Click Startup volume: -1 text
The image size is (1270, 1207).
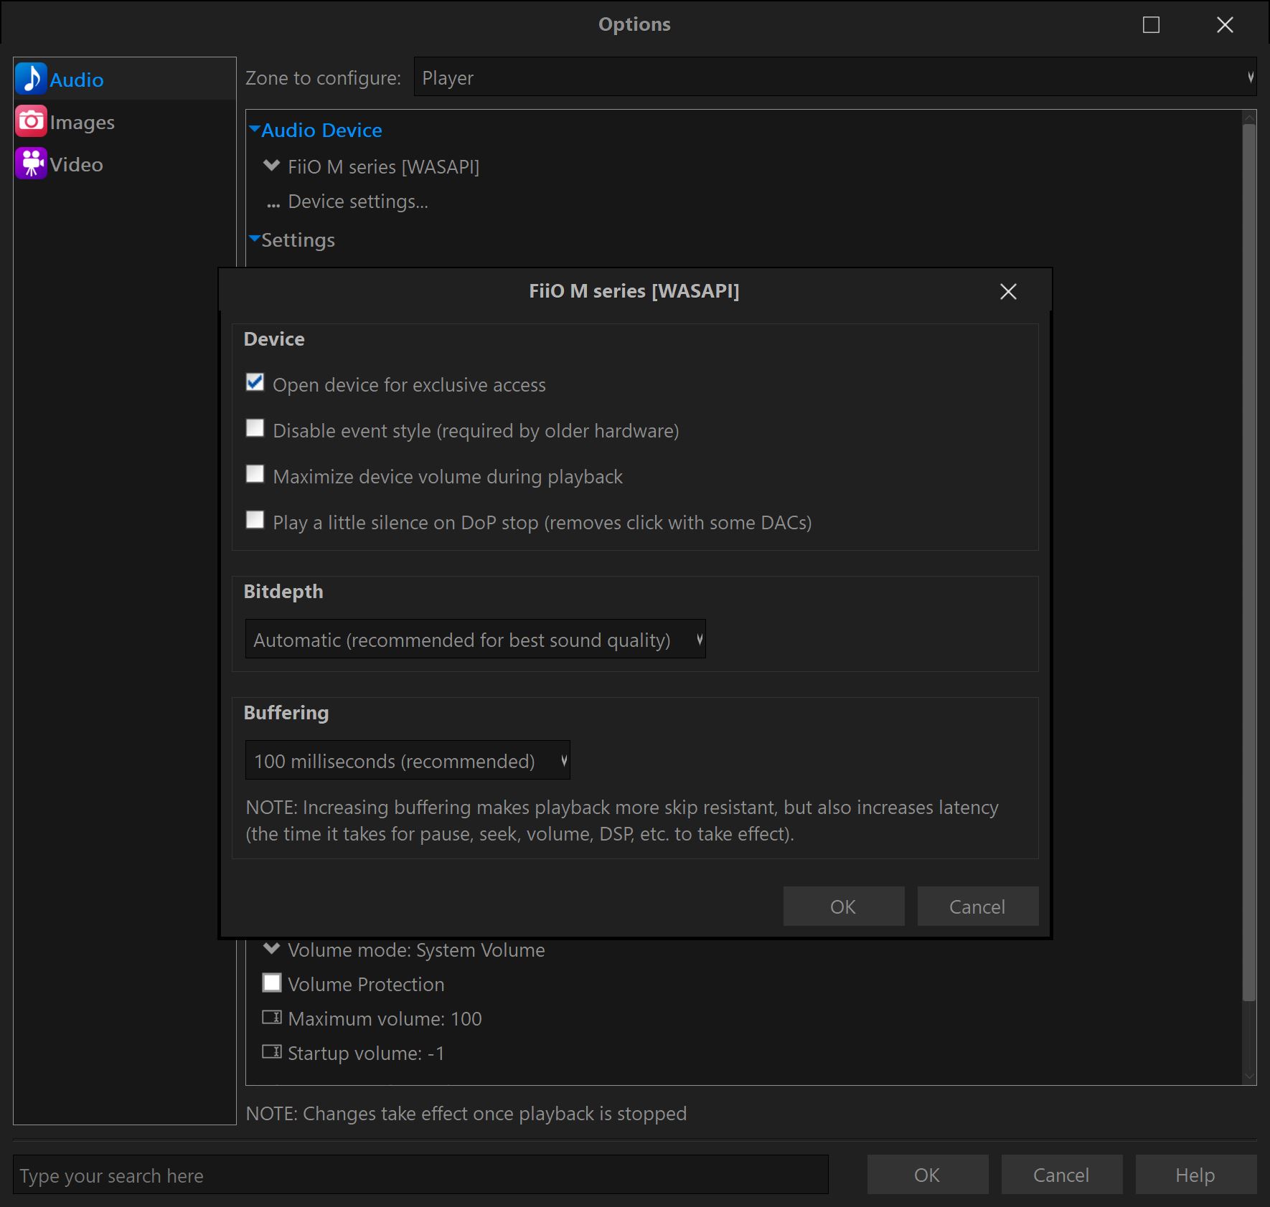pos(366,1053)
